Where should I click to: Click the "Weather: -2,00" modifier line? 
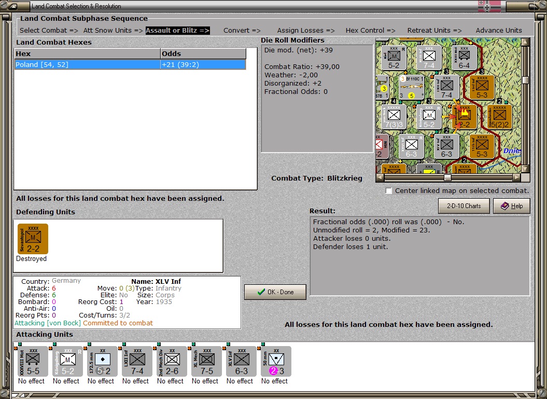pos(291,75)
